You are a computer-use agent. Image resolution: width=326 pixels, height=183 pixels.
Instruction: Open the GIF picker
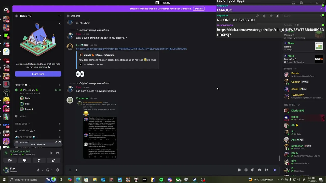point(246,170)
